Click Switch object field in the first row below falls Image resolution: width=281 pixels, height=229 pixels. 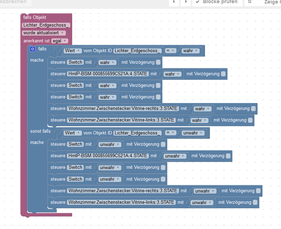click(75, 62)
